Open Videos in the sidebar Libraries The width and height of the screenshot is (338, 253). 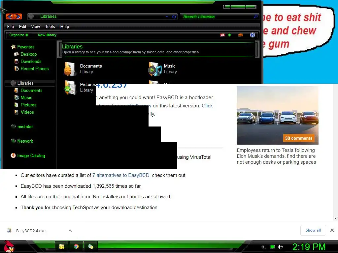coord(27,112)
